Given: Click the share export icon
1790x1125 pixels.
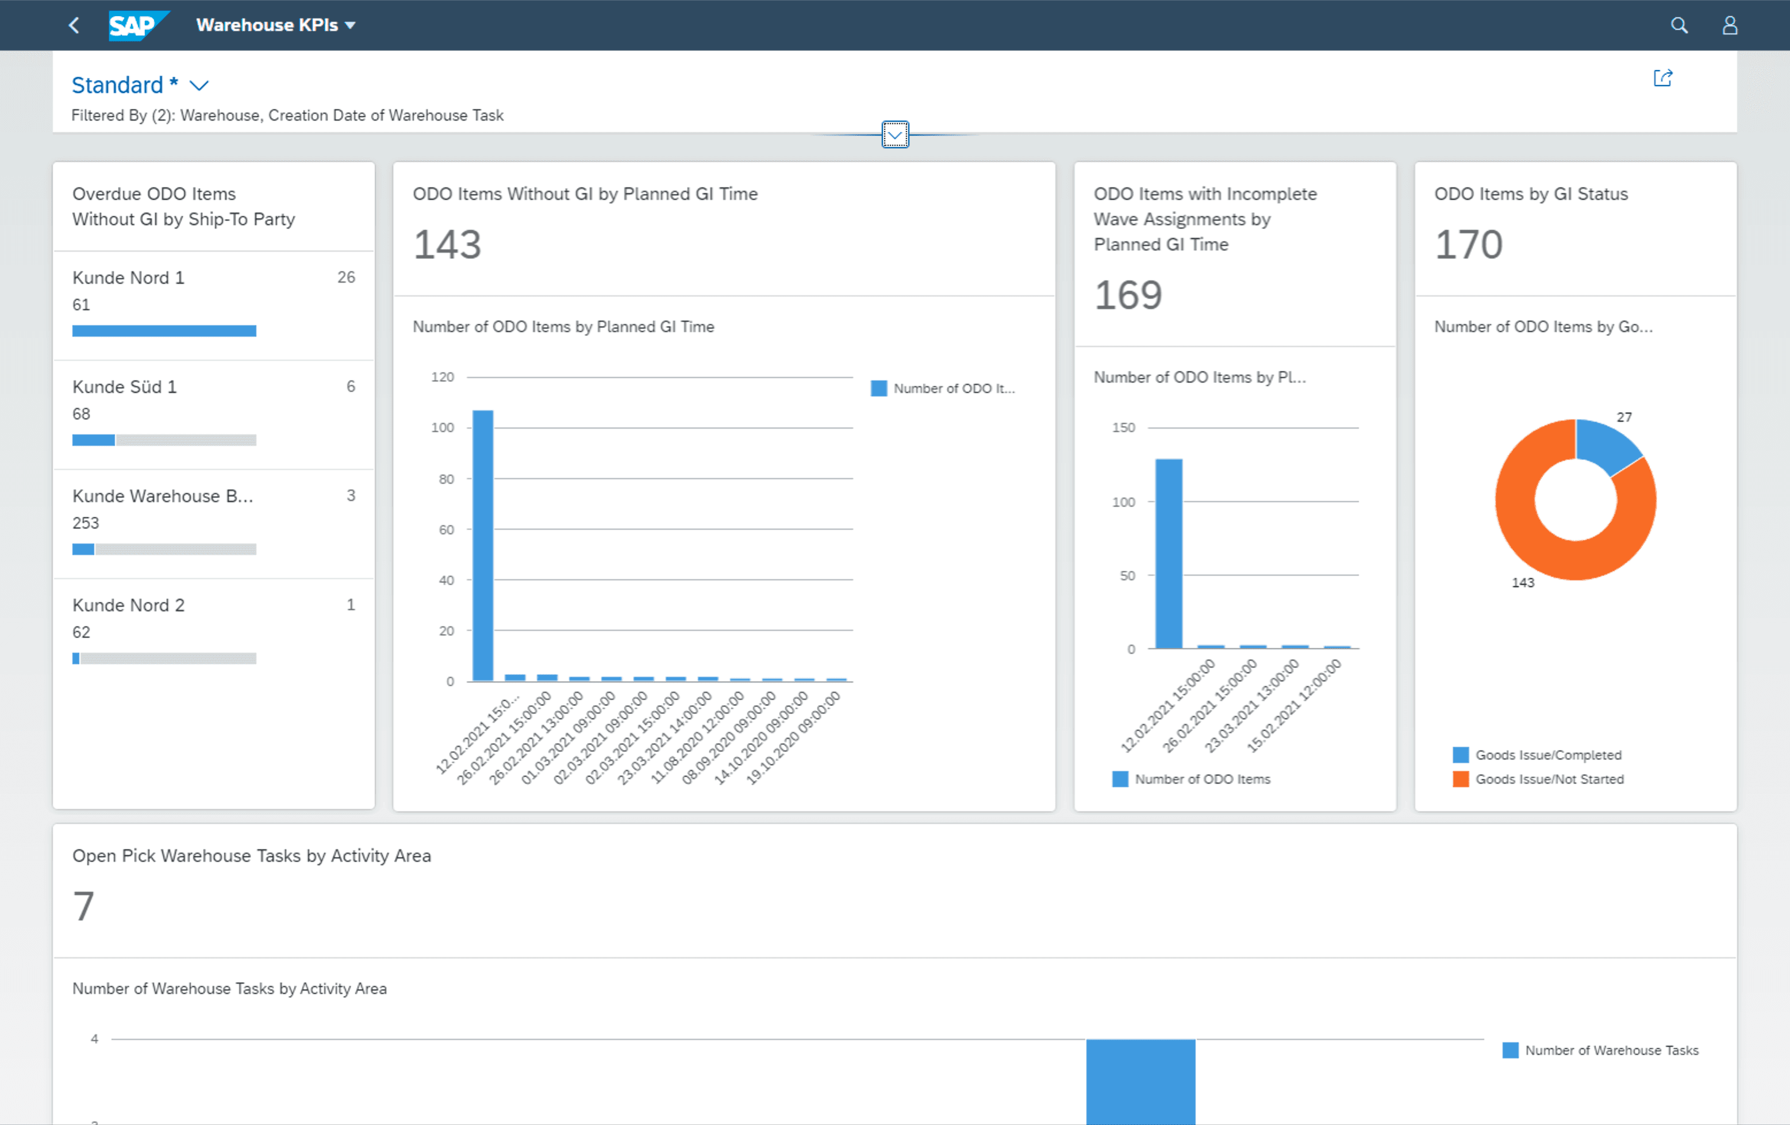Looking at the screenshot, I should (1663, 78).
